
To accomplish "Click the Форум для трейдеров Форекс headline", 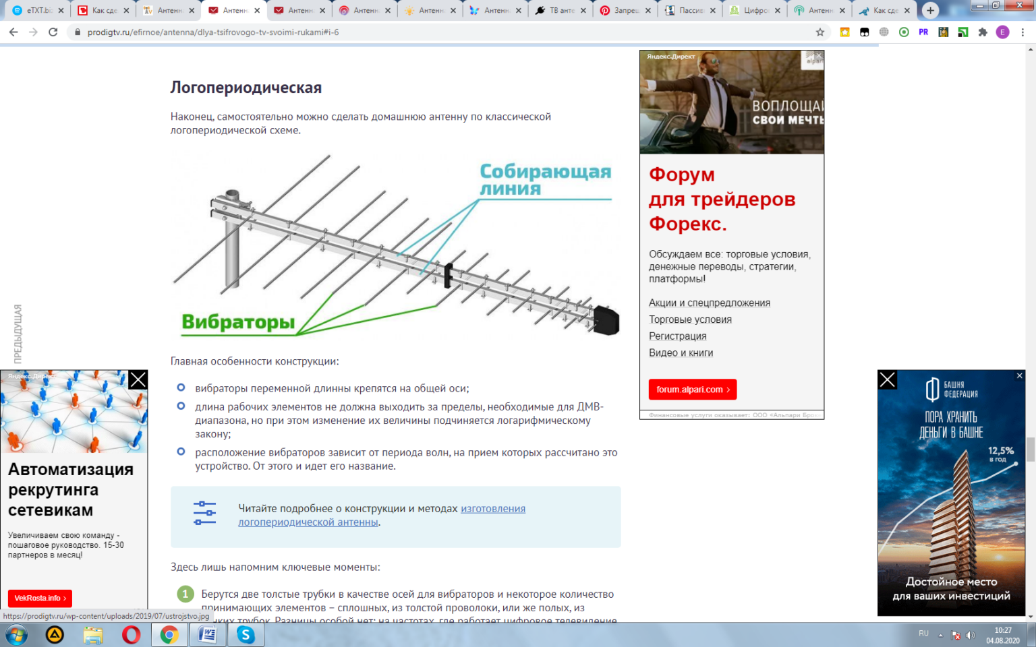I will click(722, 199).
